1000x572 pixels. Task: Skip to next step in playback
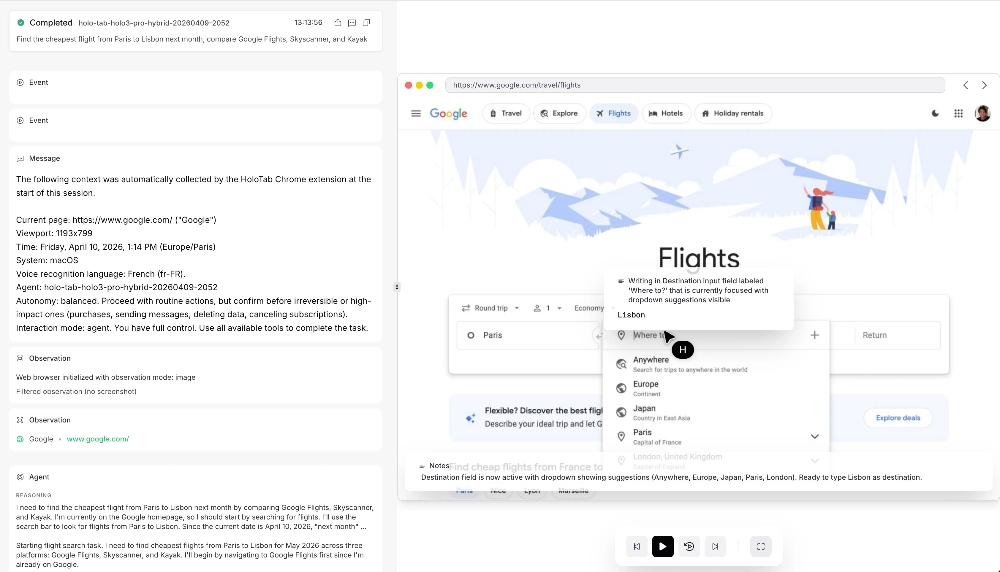click(x=715, y=546)
